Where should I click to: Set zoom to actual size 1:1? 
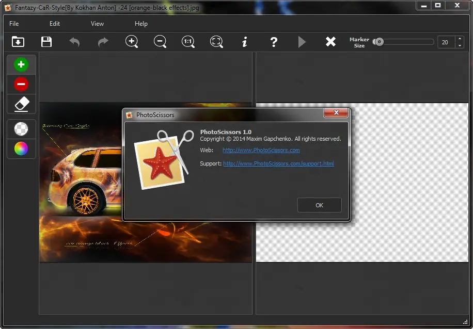click(188, 42)
